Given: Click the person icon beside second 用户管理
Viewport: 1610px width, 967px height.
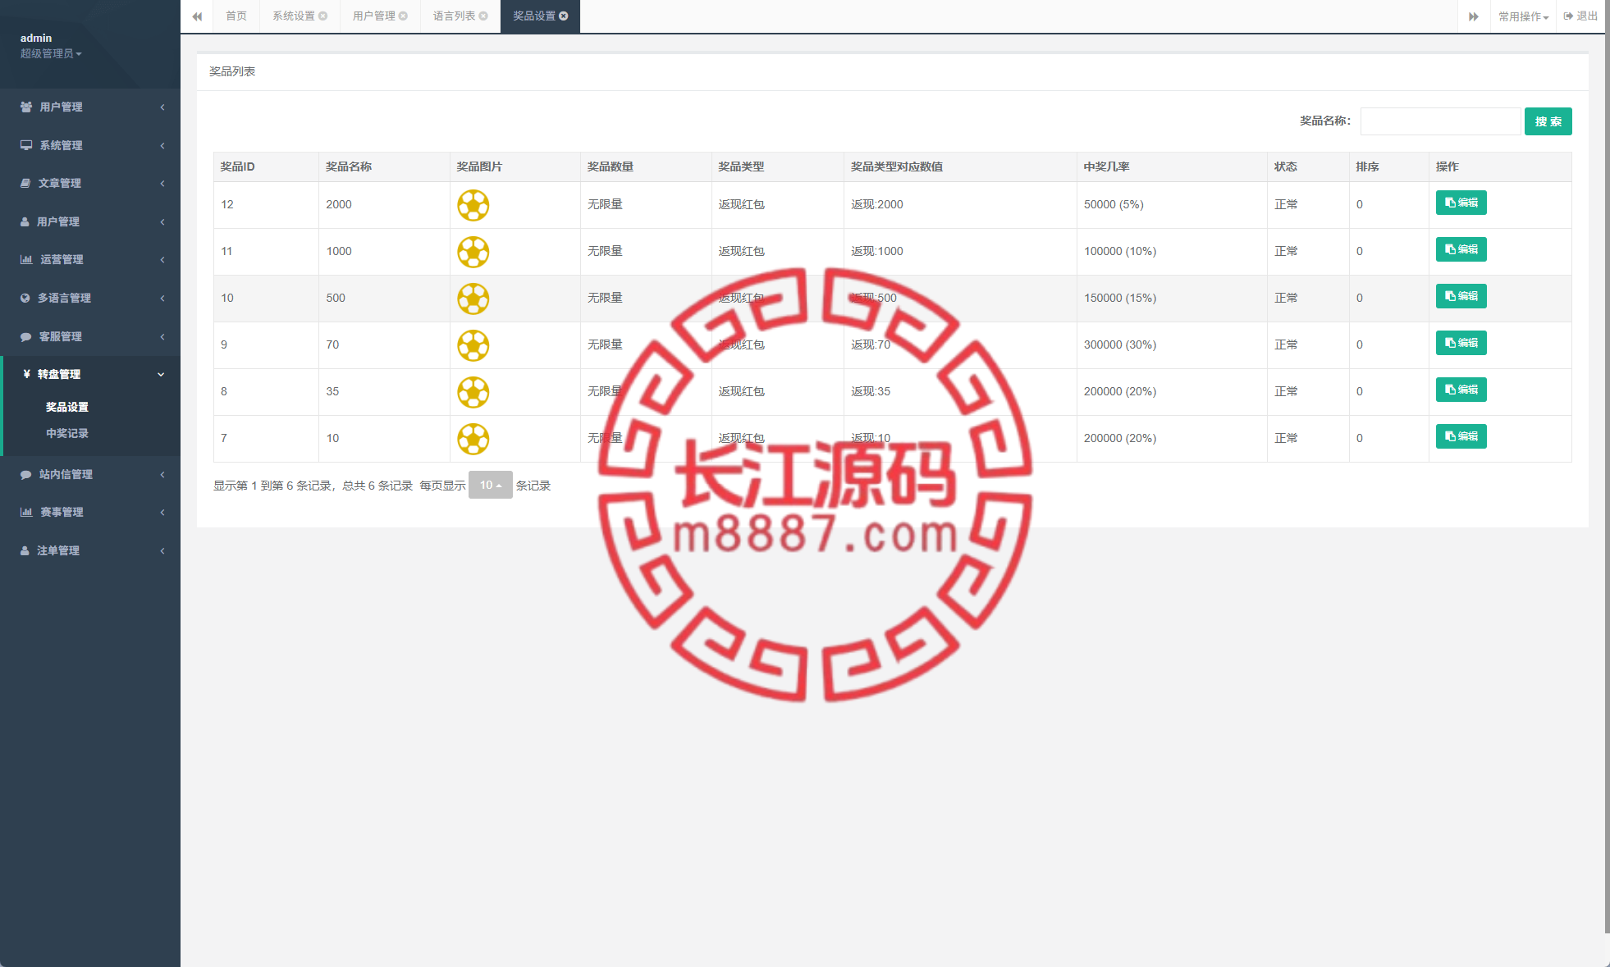Looking at the screenshot, I should tap(25, 222).
